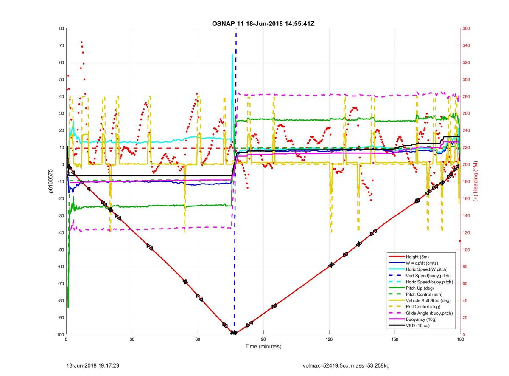Image resolution: width=509 pixels, height=376 pixels.
Task: Click the magenta line swatch for Buoyancy
Action: [396, 319]
